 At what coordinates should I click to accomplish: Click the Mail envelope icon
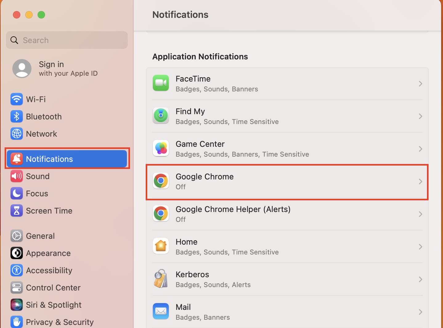tap(161, 311)
